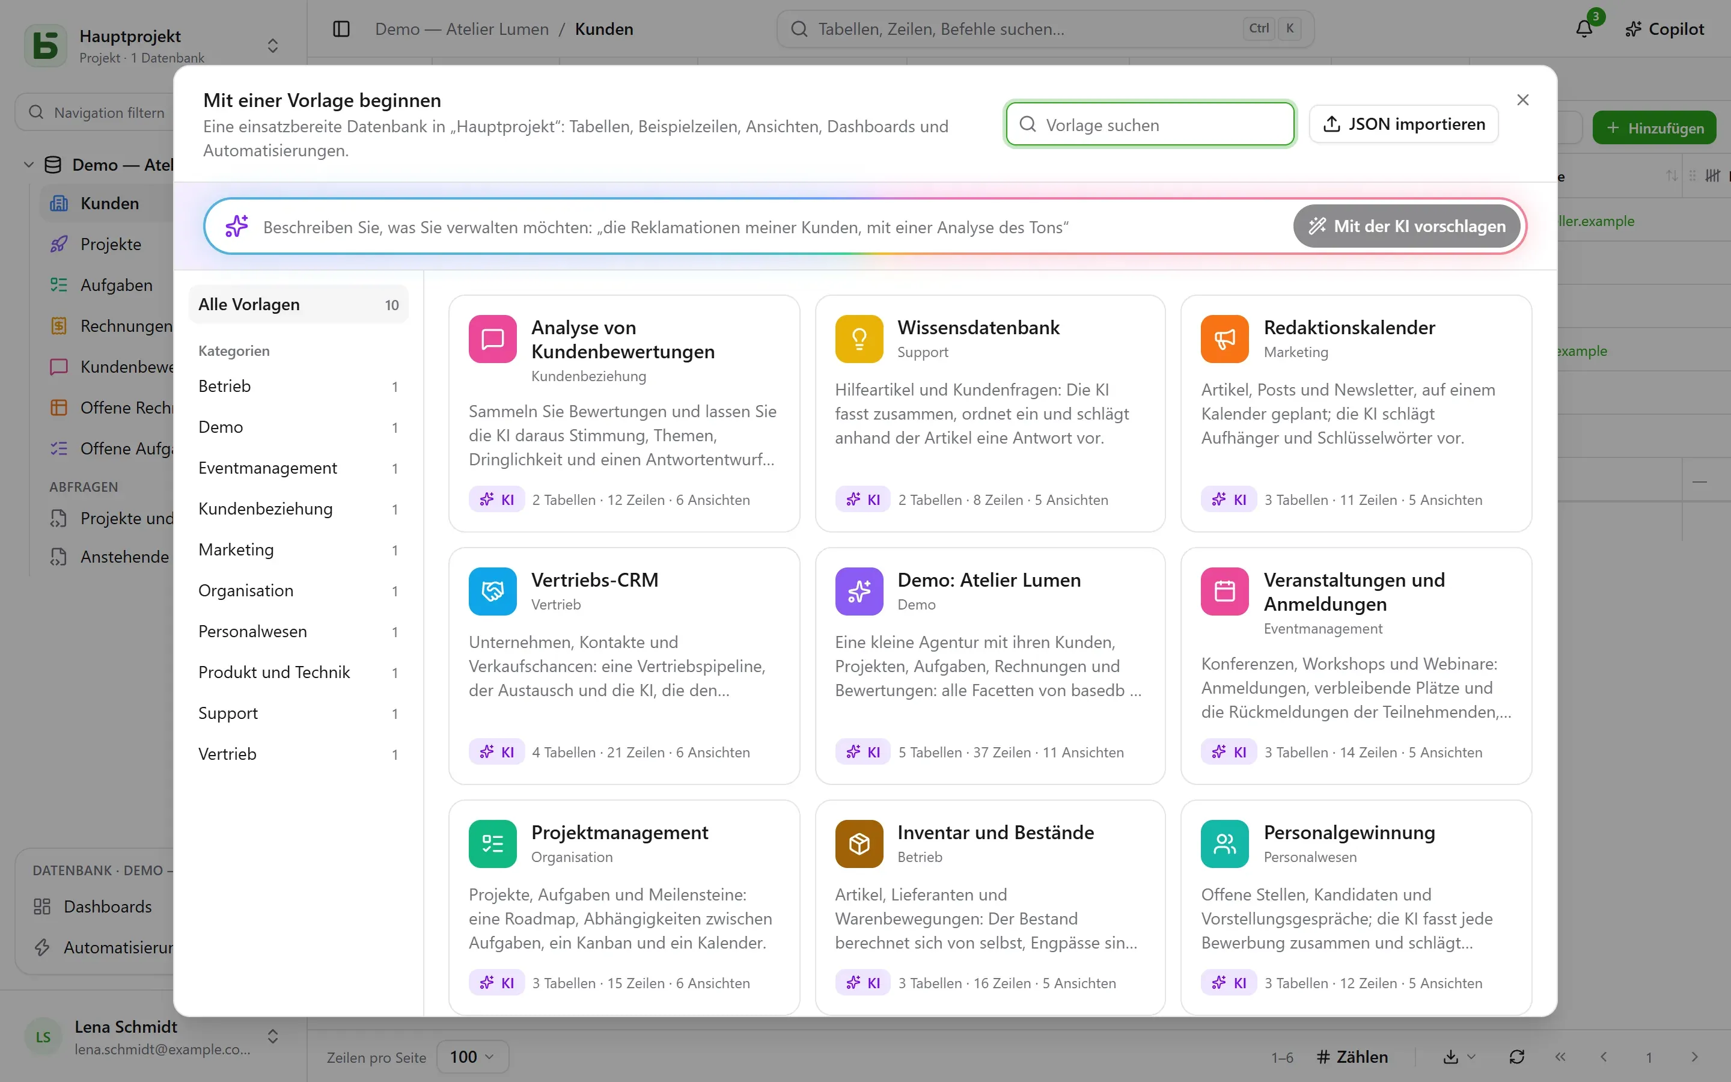Filter templates by Support category
Viewport: 1731px width, 1082px height.
(298, 713)
